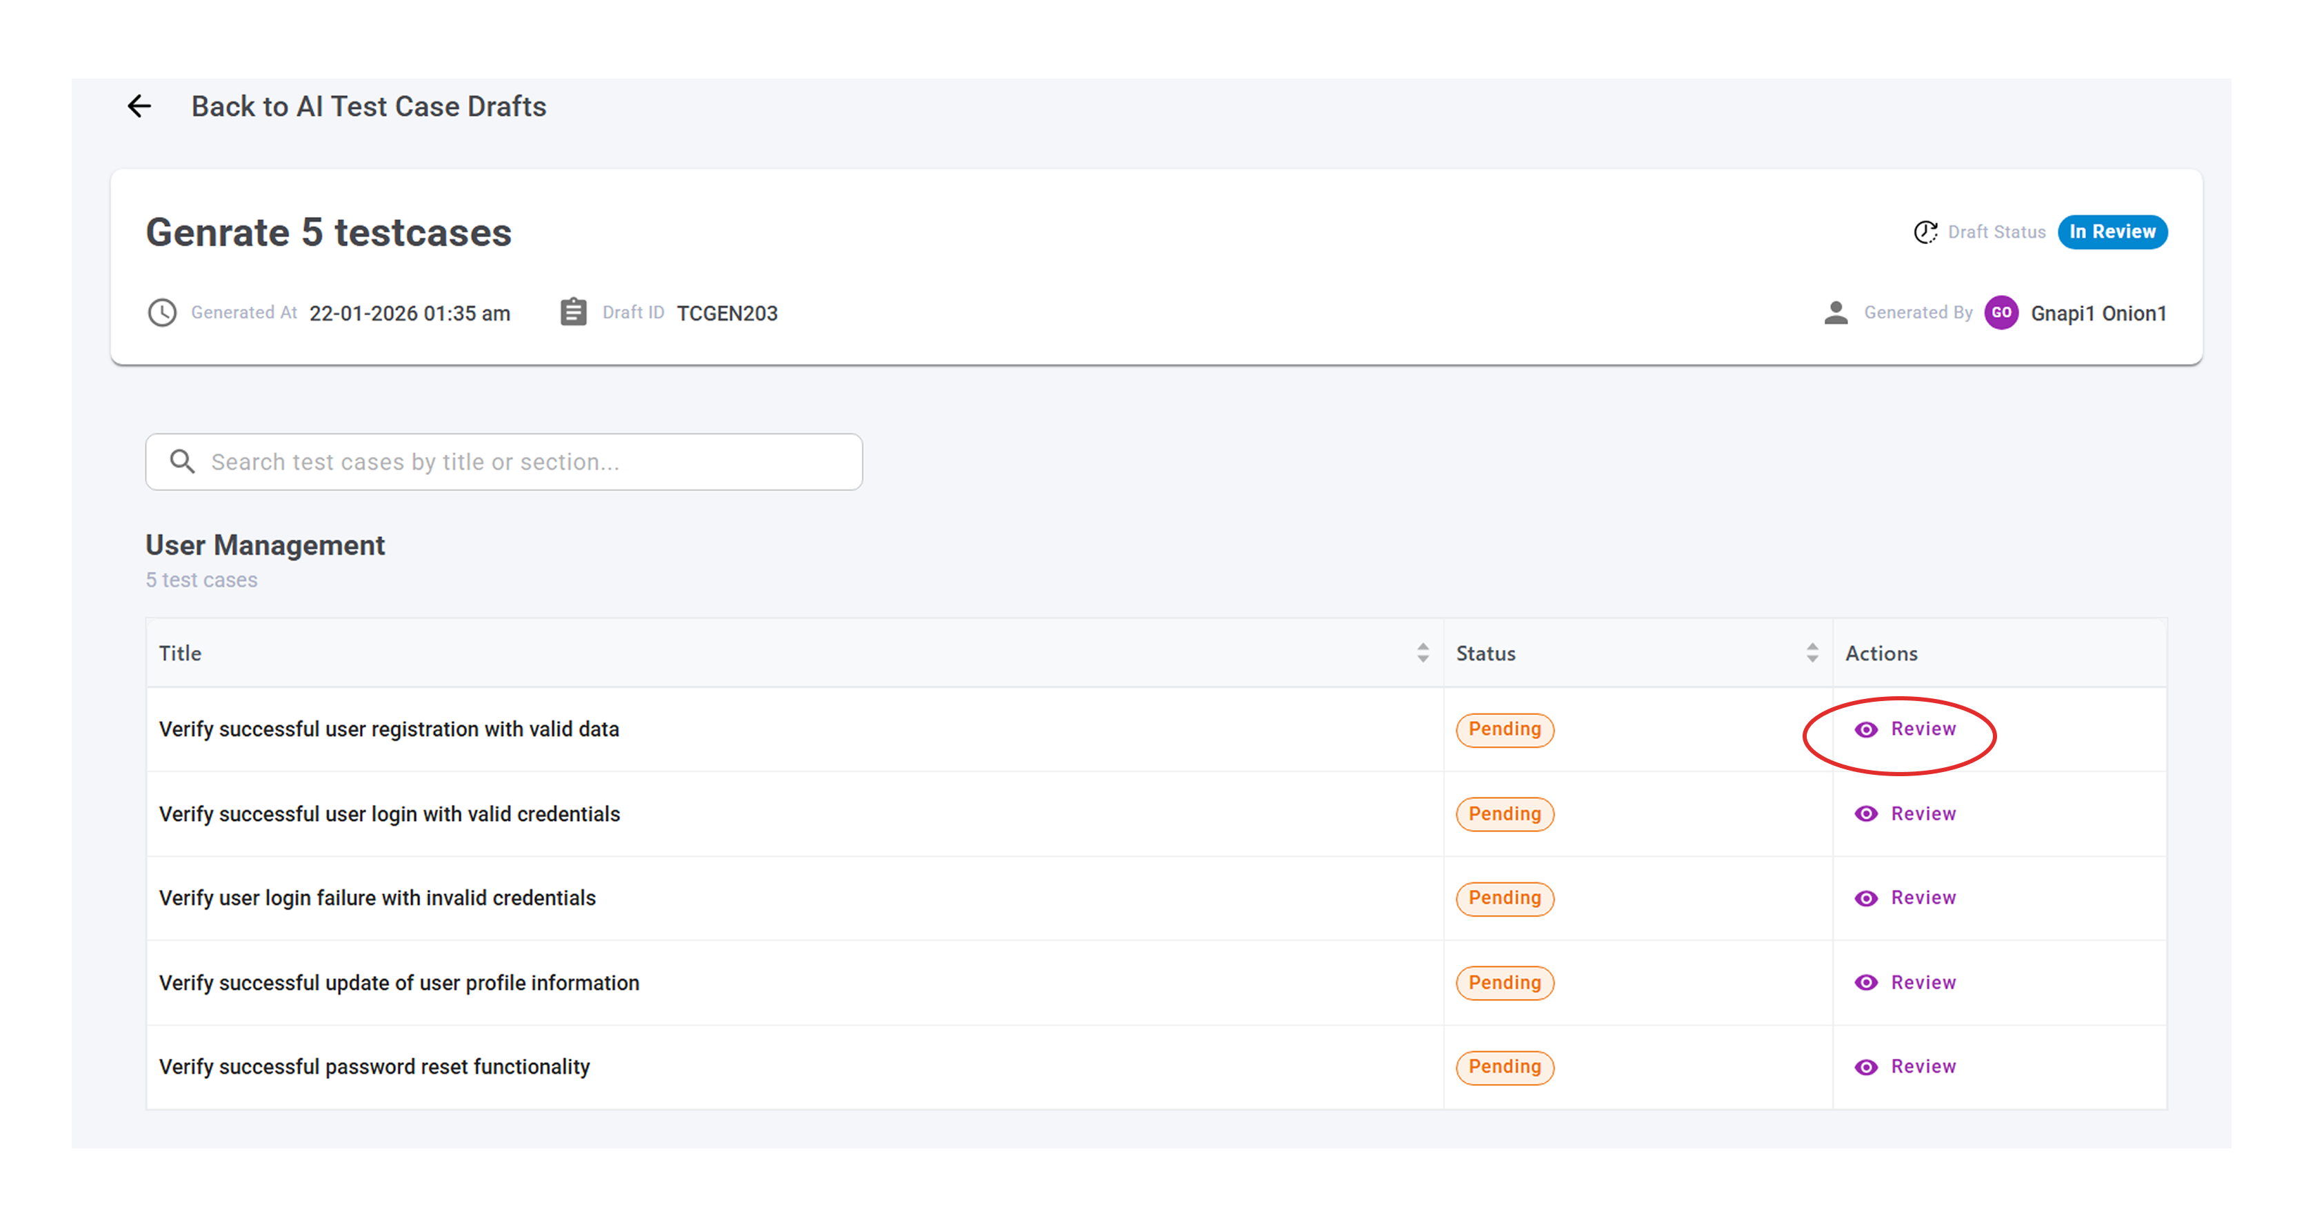The image size is (2306, 1227).
Task: Click the GO user avatar
Action: tap(2001, 312)
